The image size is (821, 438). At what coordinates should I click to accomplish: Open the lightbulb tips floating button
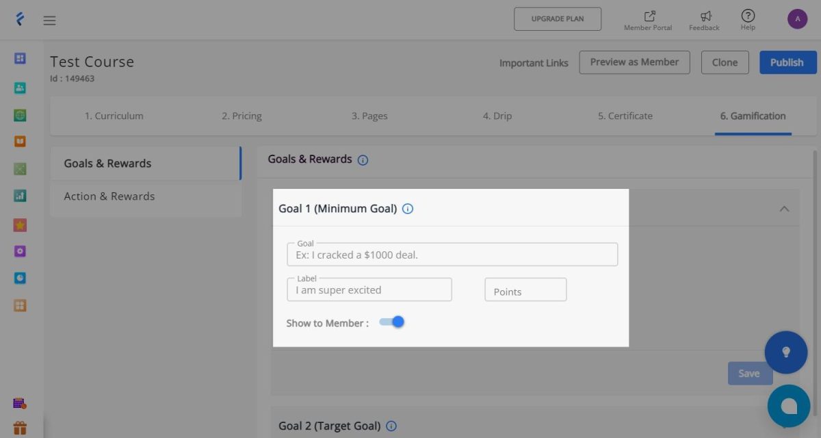pos(786,352)
